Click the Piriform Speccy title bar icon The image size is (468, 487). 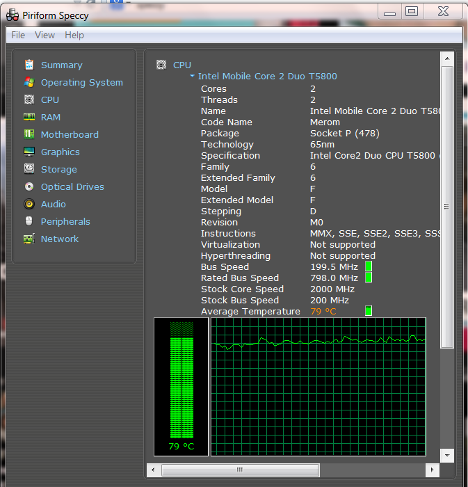13,15
